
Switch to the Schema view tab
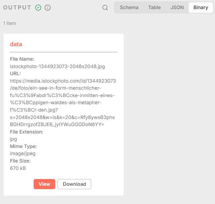click(x=129, y=7)
